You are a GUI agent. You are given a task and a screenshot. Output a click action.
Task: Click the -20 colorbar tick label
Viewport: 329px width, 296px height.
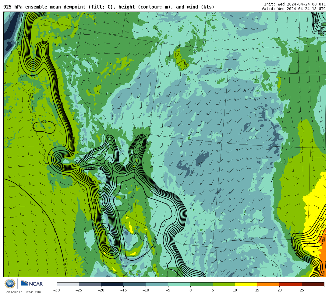101,290
